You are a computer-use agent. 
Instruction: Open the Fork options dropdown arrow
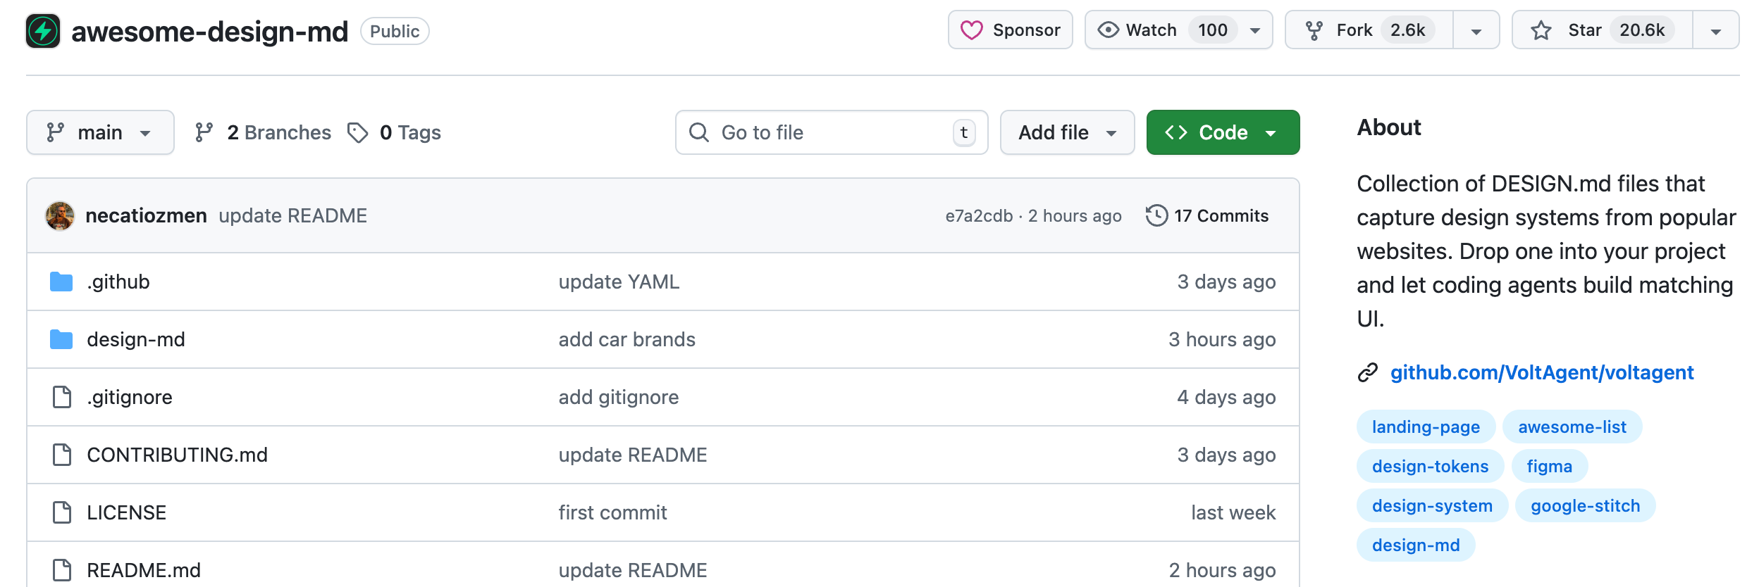point(1476,31)
